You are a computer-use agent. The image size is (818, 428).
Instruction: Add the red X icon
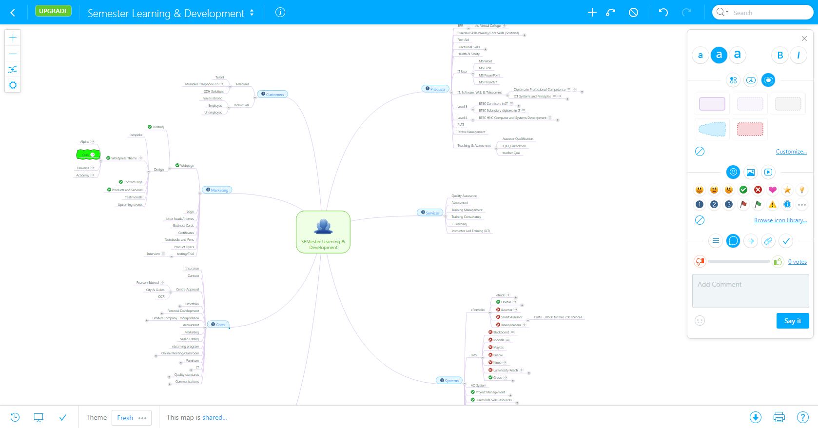pyautogui.click(x=758, y=190)
